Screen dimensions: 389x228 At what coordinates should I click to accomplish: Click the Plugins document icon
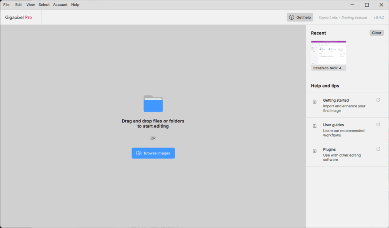click(315, 151)
